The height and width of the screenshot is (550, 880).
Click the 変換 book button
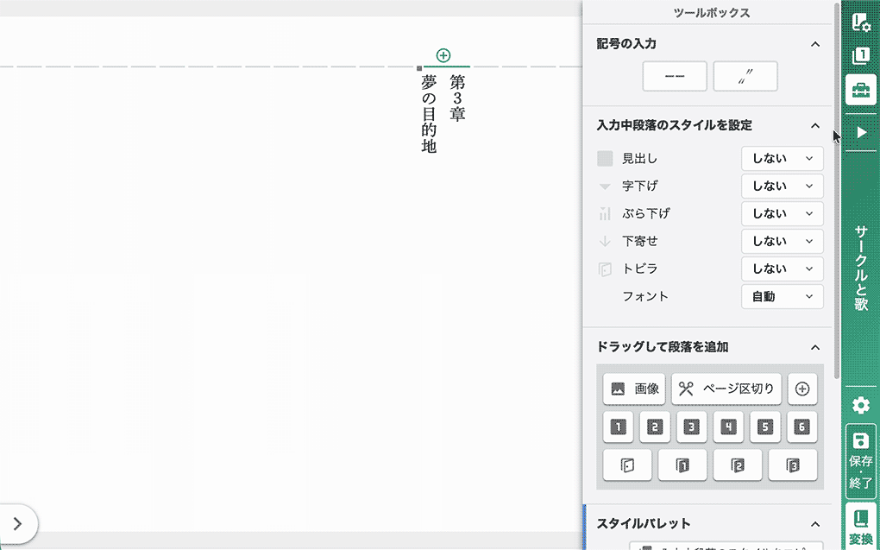(x=861, y=527)
